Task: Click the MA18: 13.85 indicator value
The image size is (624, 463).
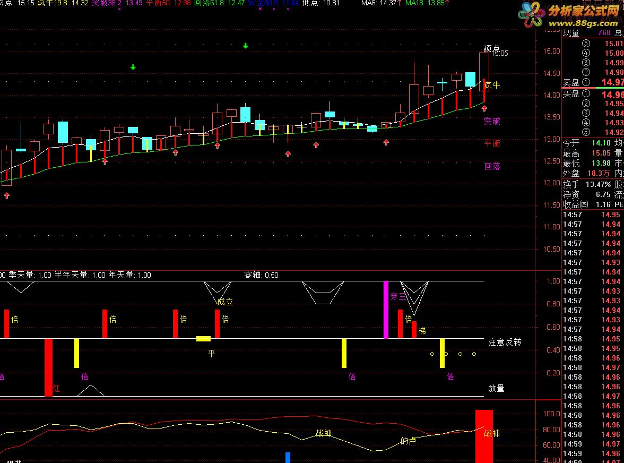Action: click(428, 3)
